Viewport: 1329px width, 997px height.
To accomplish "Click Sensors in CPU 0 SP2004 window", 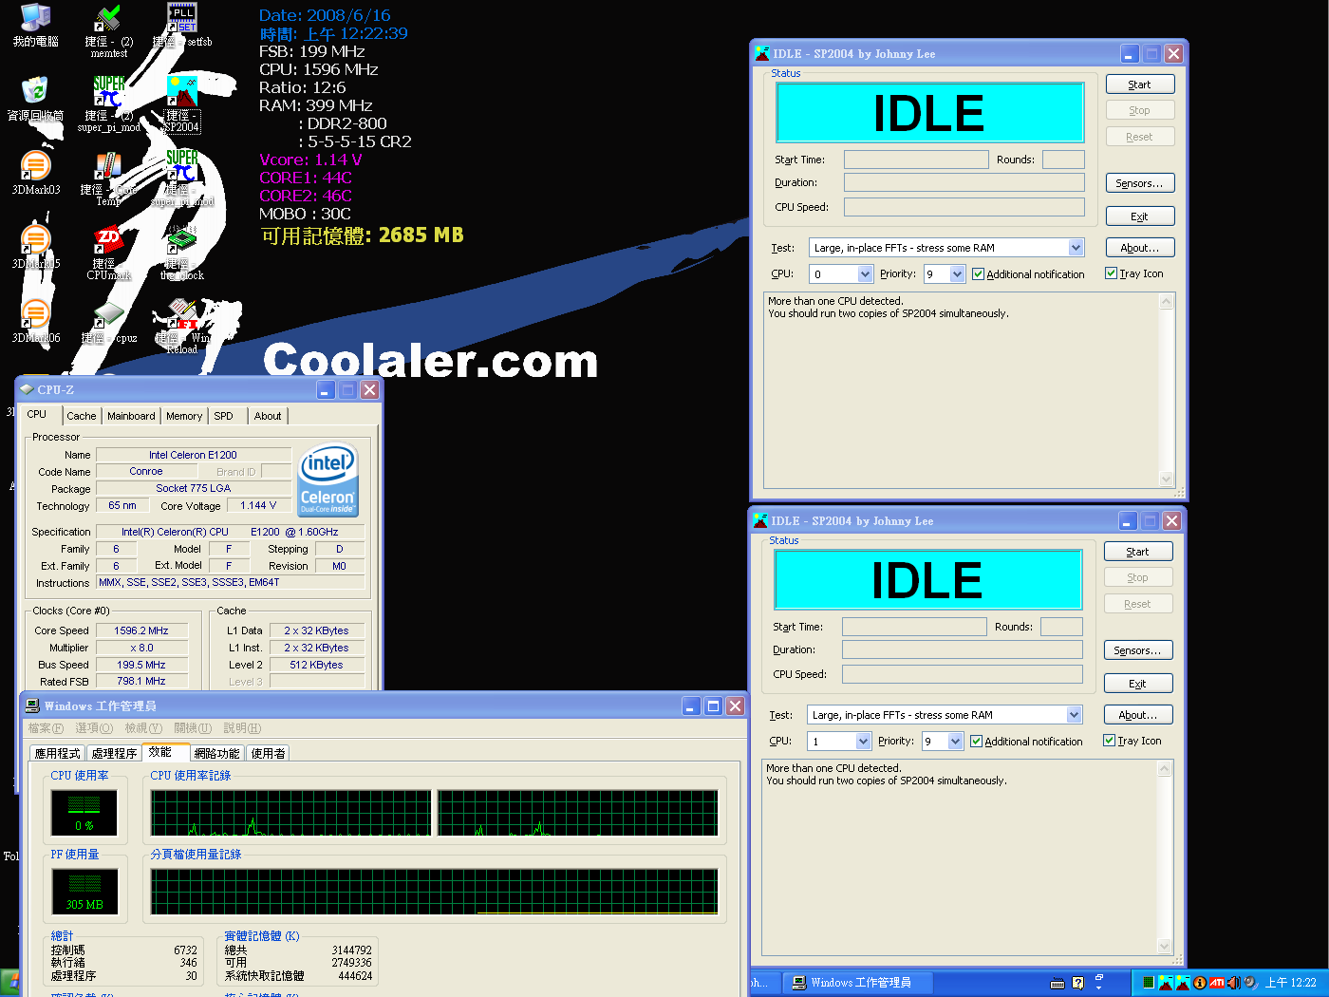I will 1140,183.
